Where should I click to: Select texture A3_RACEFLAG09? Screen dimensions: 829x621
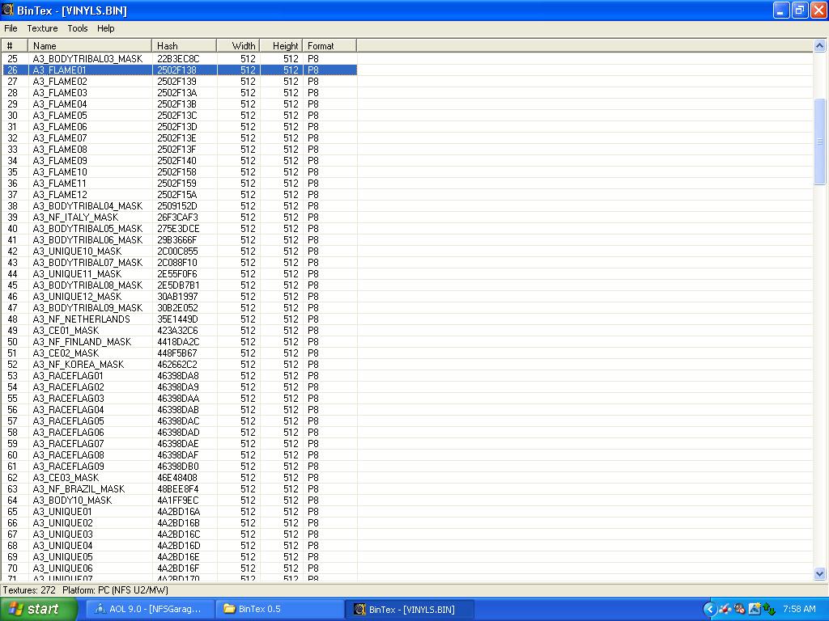68,467
